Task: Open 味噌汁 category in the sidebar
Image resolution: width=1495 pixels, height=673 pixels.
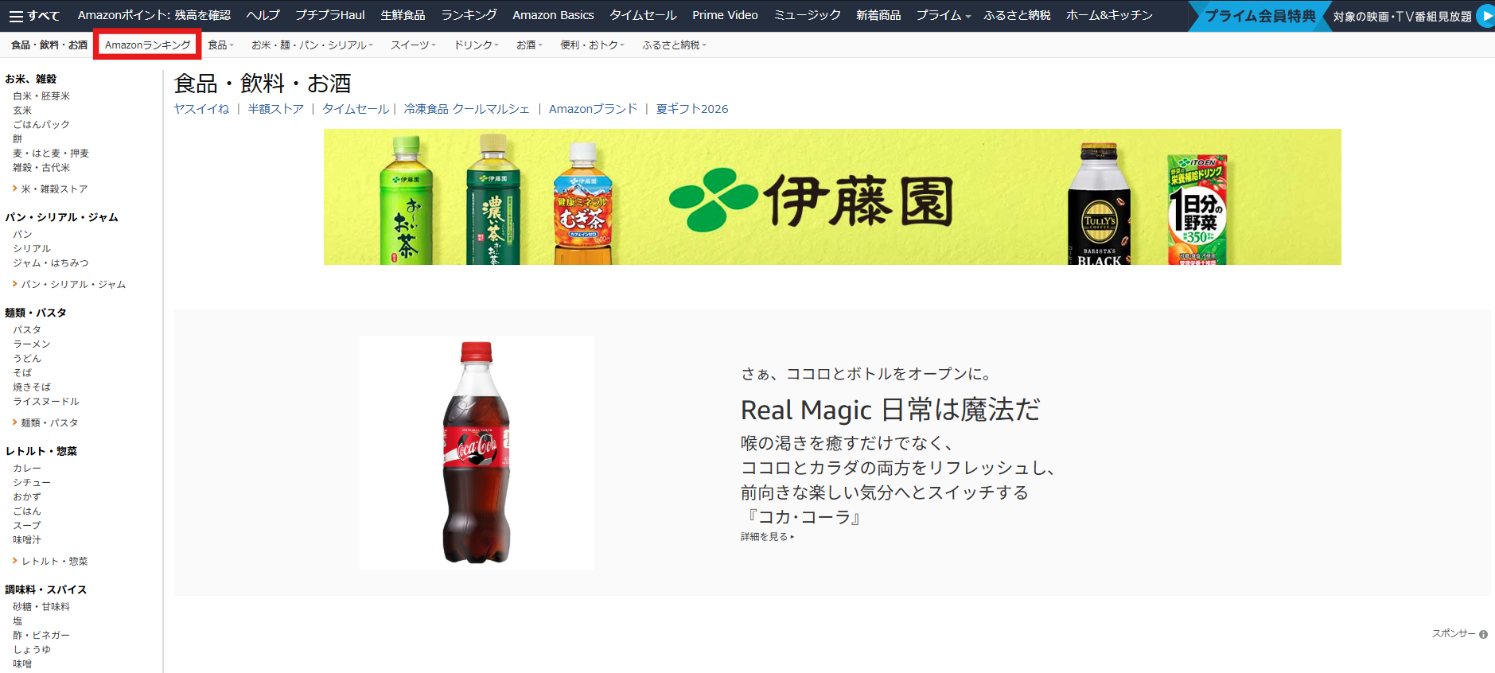Action: point(27,540)
